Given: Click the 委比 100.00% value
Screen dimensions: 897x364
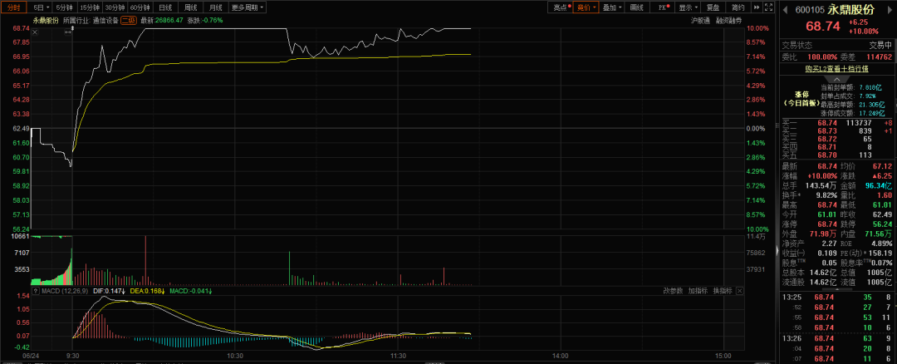Looking at the screenshot, I should 822,57.
